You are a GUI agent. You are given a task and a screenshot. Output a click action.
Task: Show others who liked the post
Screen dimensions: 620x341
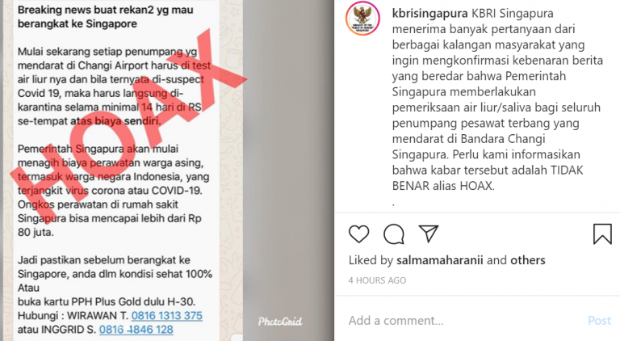(x=527, y=260)
